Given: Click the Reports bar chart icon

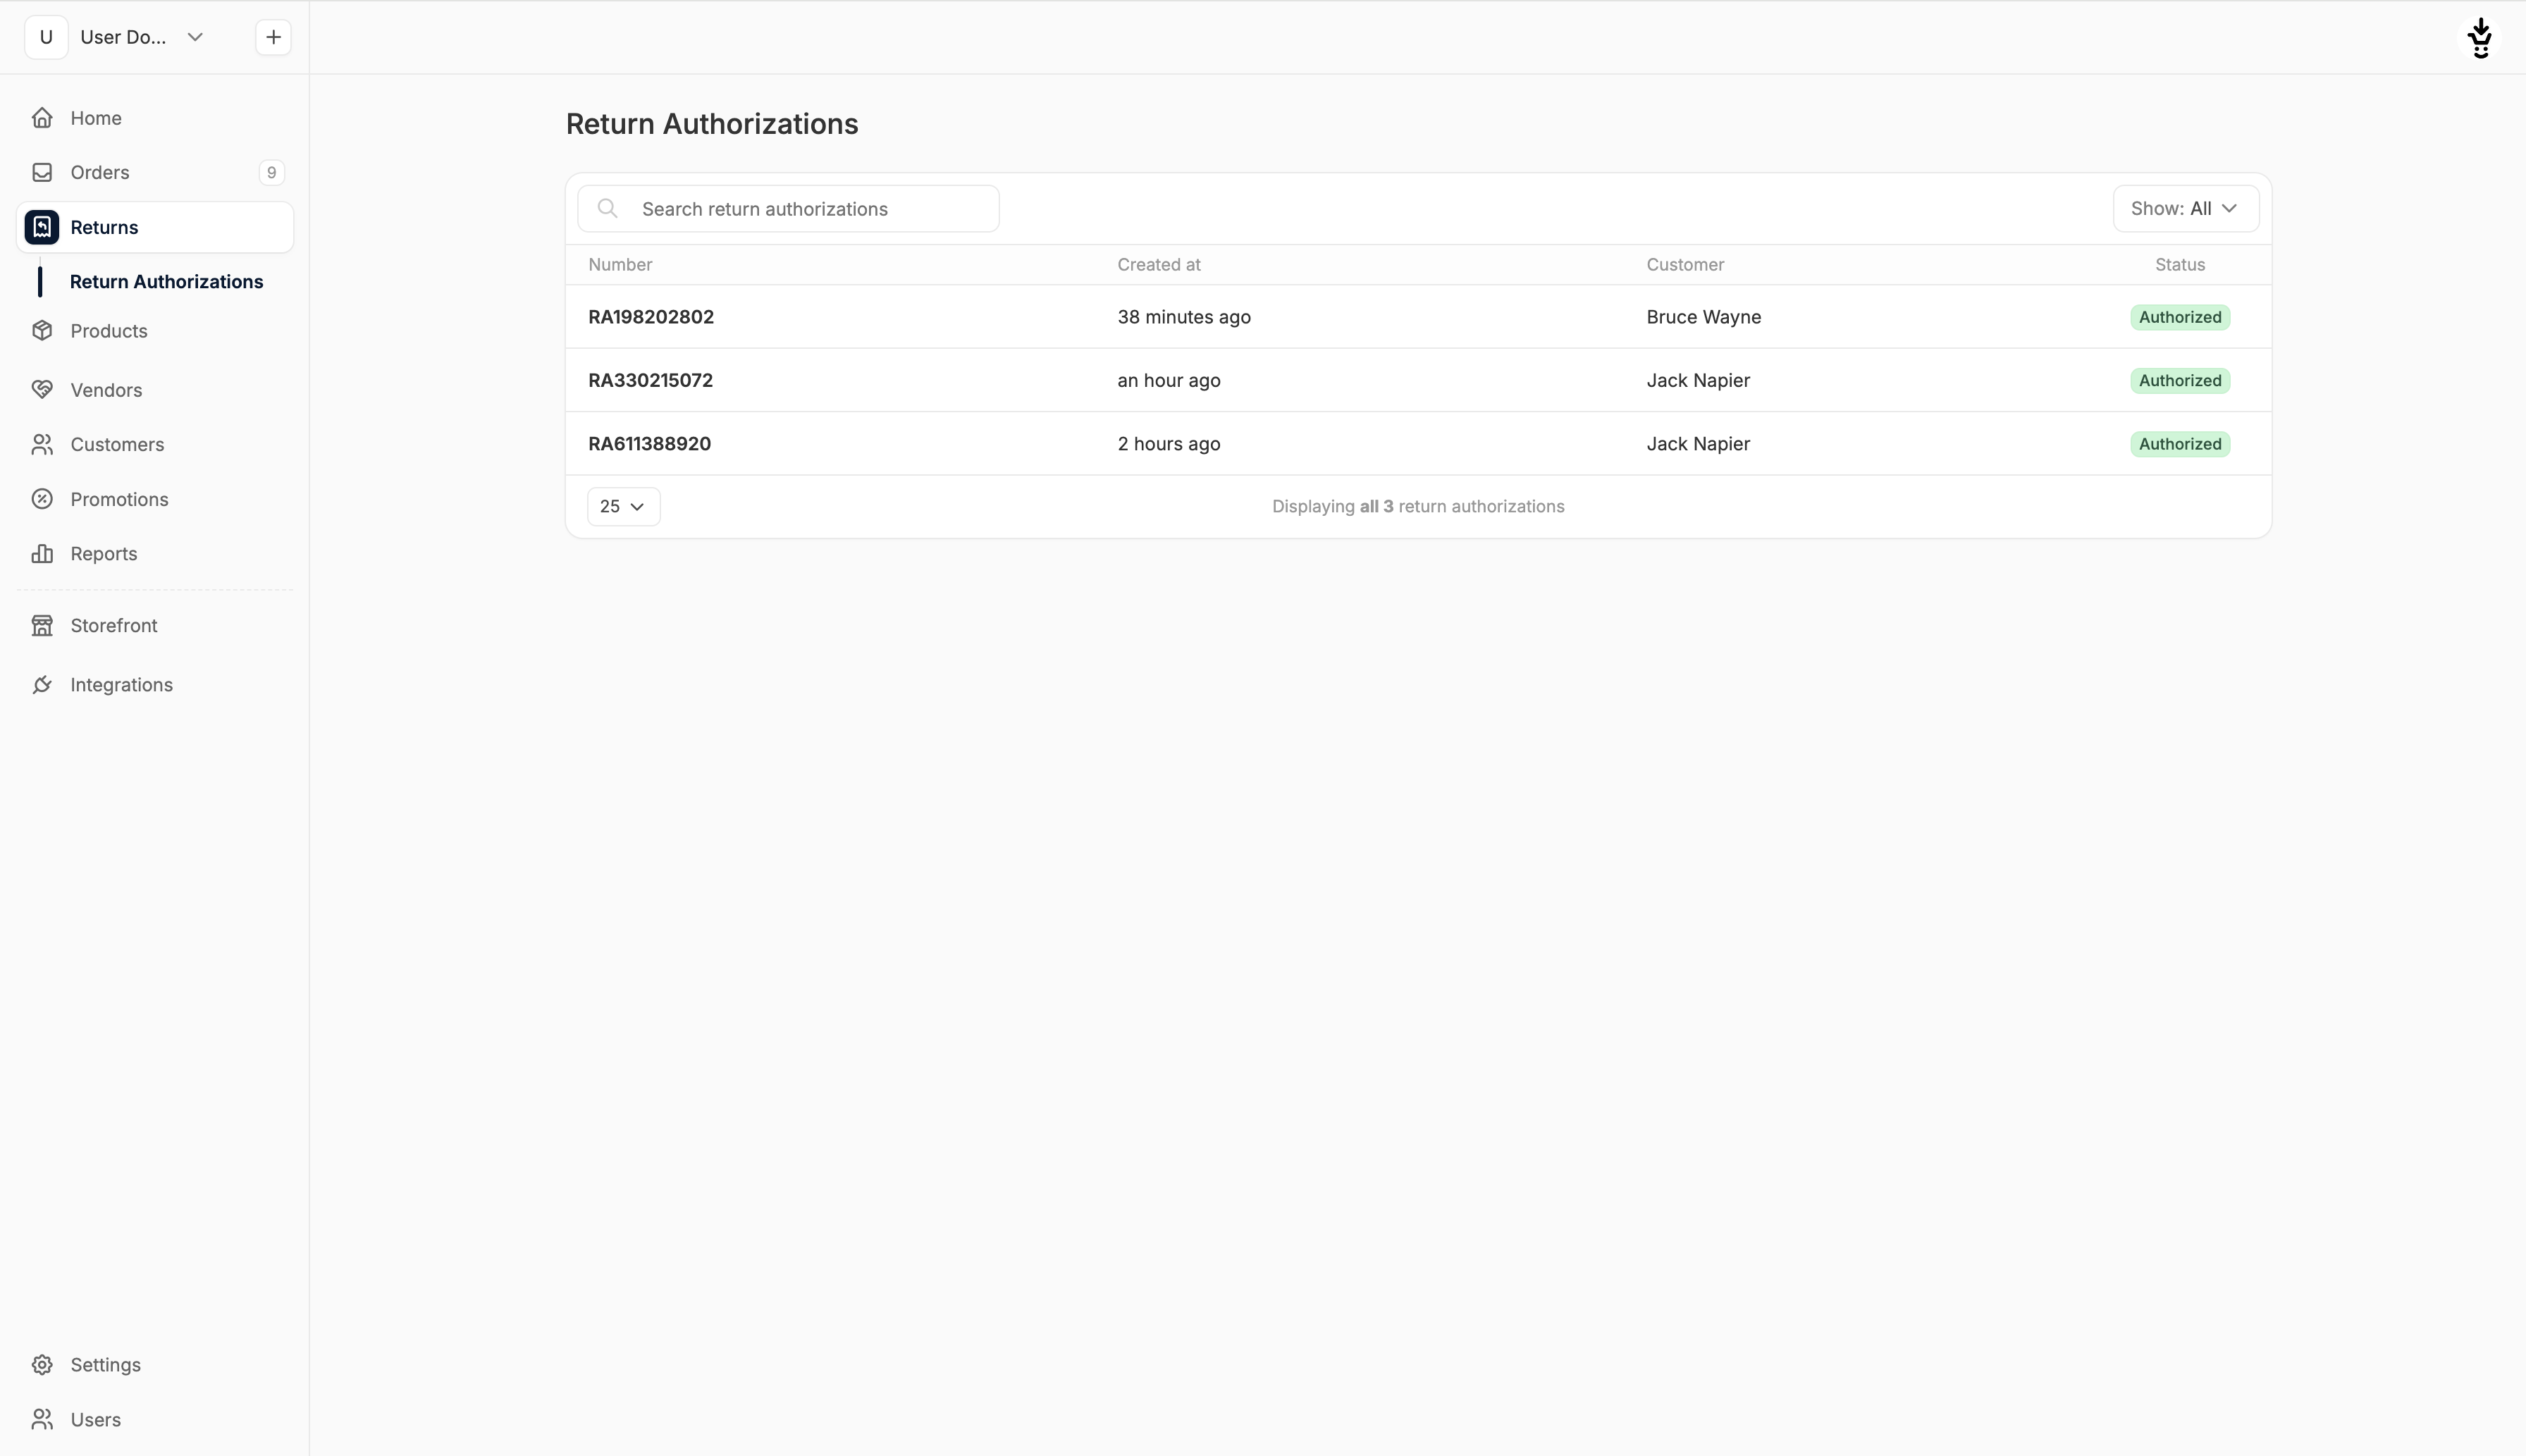Looking at the screenshot, I should pyautogui.click(x=42, y=554).
